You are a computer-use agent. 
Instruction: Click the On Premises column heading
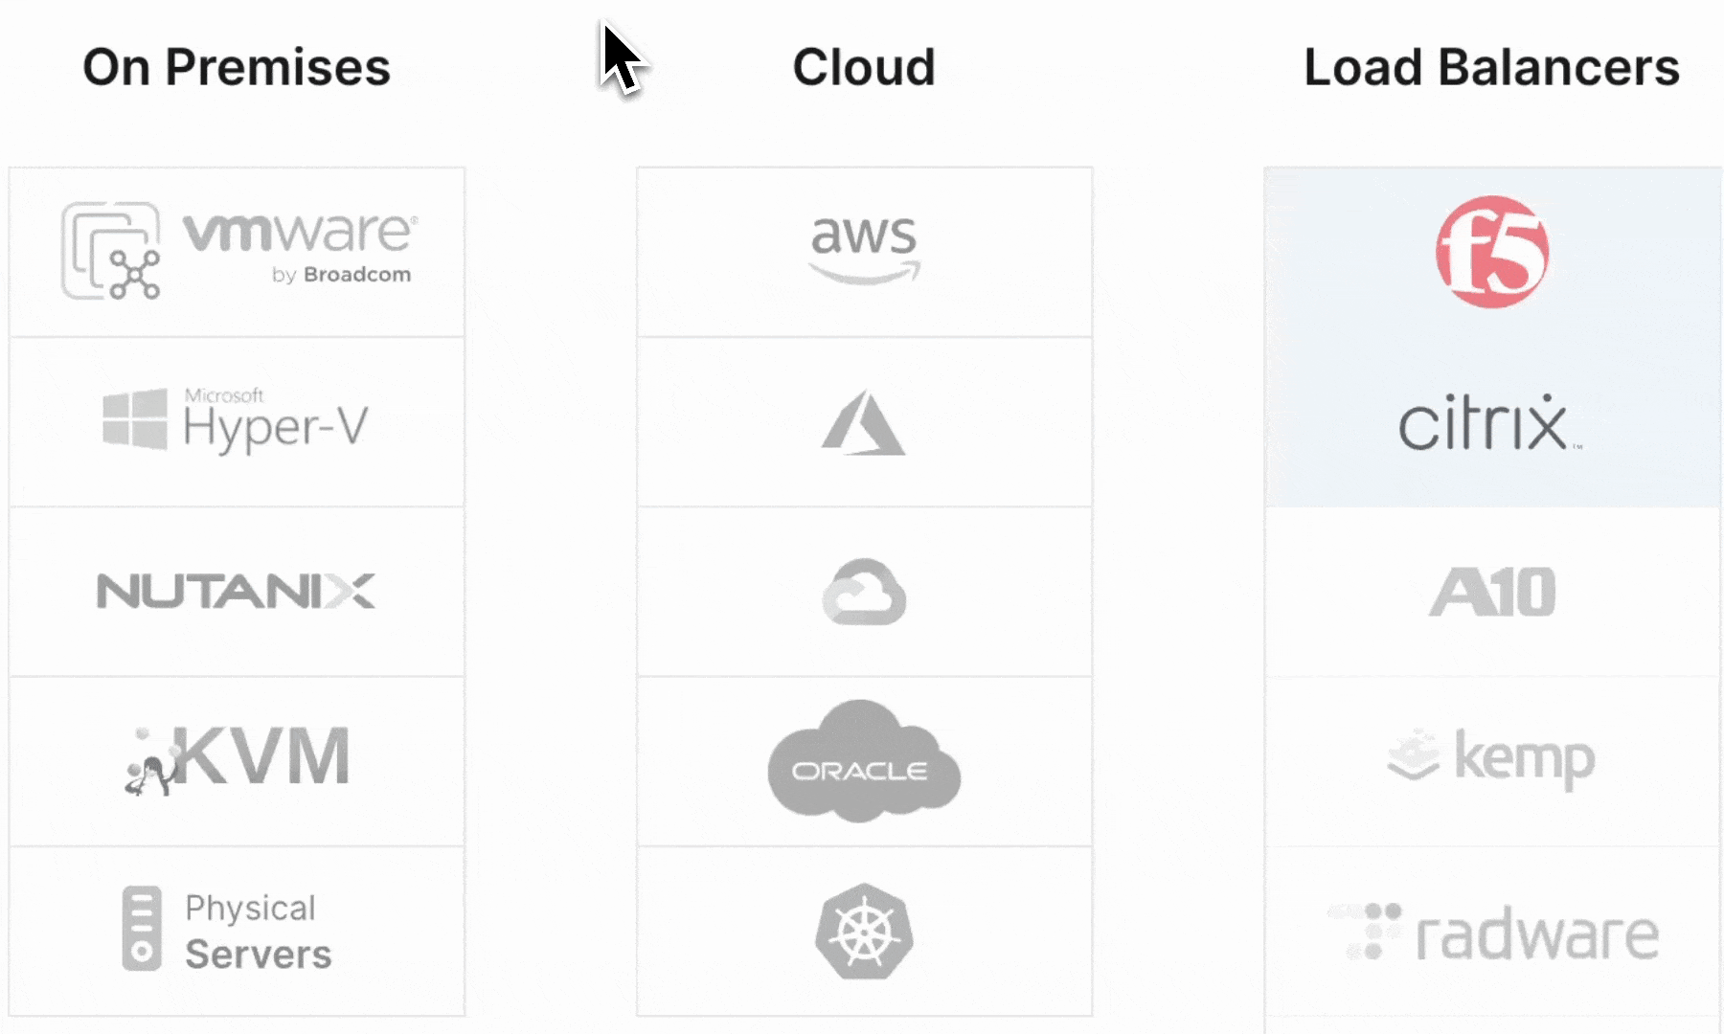(237, 67)
